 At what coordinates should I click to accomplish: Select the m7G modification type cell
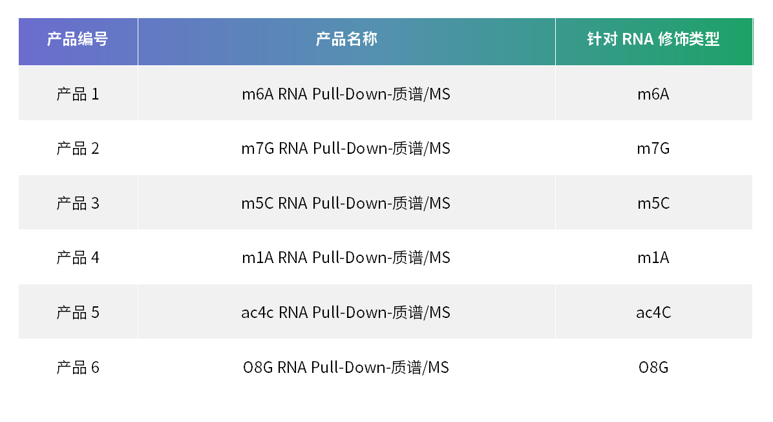pyautogui.click(x=653, y=149)
